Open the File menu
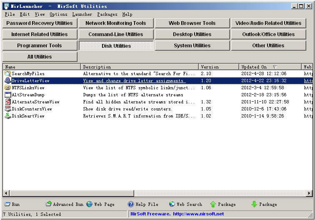The width and height of the screenshot is (315, 220). tap(10, 15)
